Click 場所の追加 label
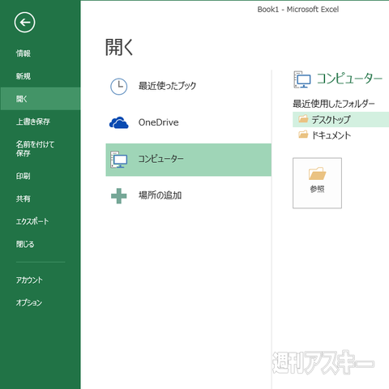The width and height of the screenshot is (389, 389). point(160,195)
